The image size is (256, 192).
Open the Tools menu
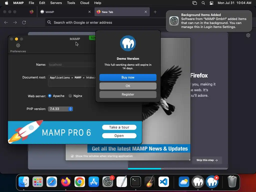pos(71,3)
